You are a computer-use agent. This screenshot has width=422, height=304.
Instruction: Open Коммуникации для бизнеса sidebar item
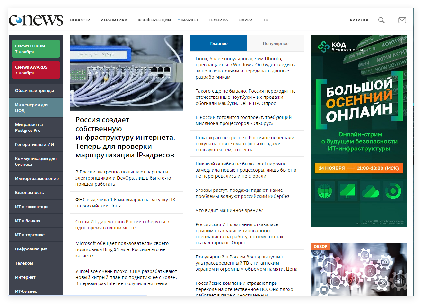tap(36, 161)
